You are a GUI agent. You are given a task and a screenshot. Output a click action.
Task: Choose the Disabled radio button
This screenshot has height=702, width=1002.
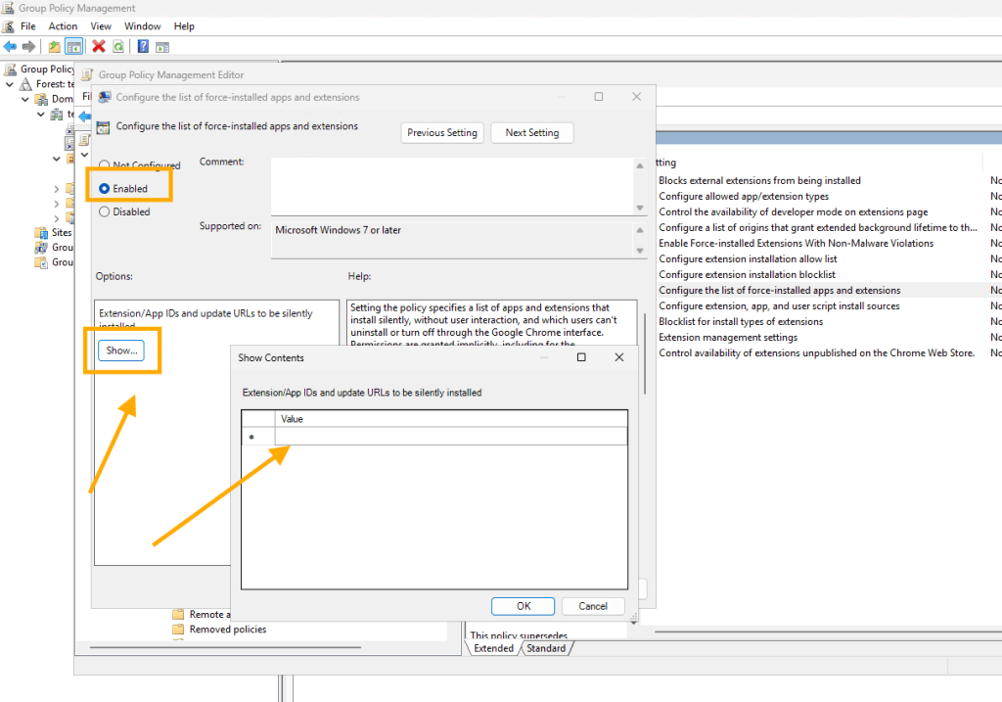(105, 211)
